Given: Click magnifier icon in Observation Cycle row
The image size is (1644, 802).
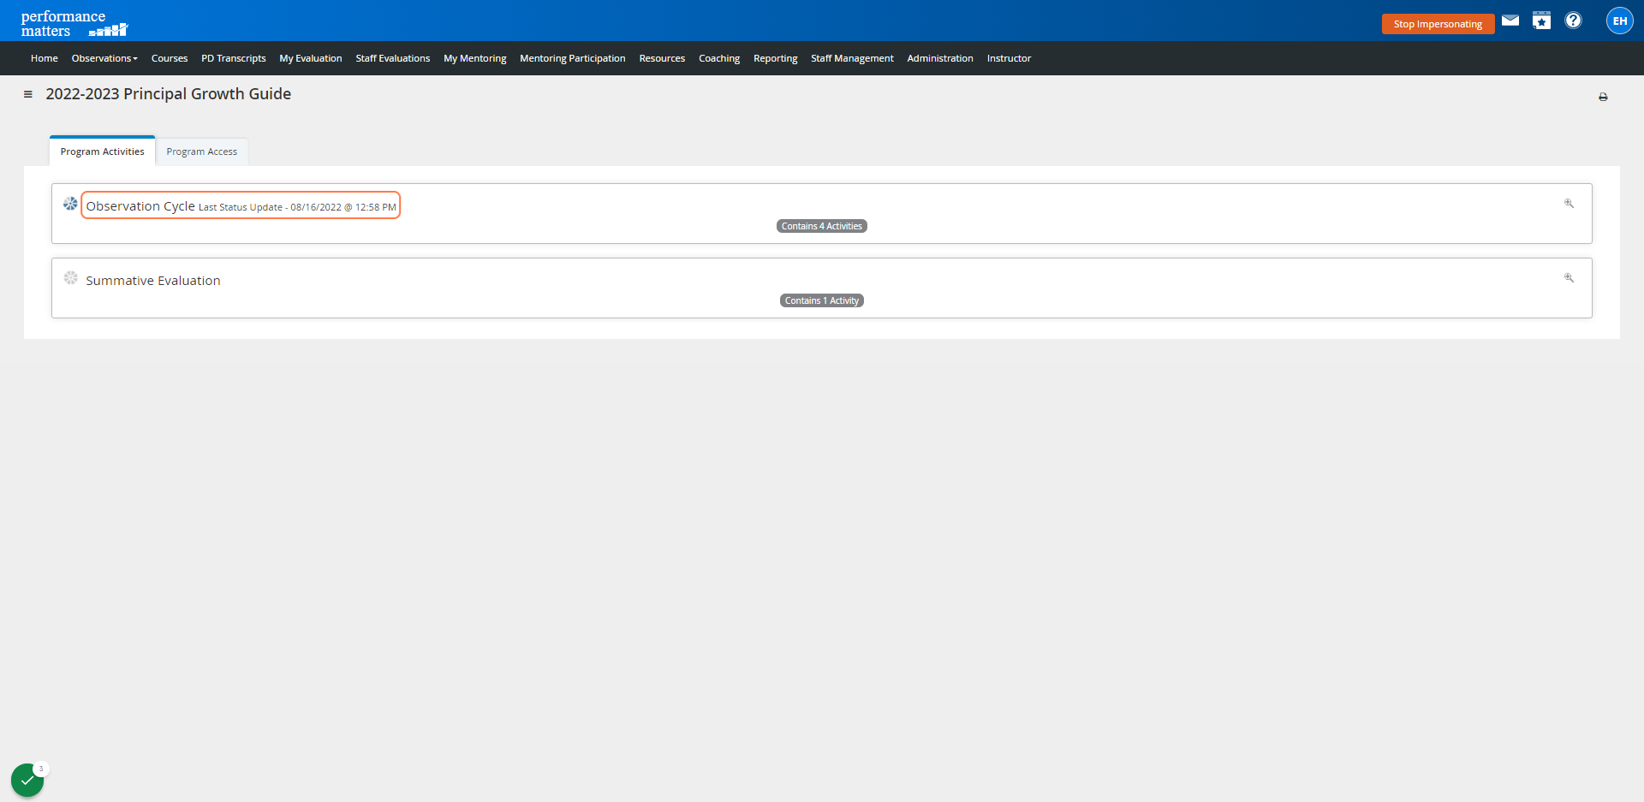Looking at the screenshot, I should (x=1569, y=204).
